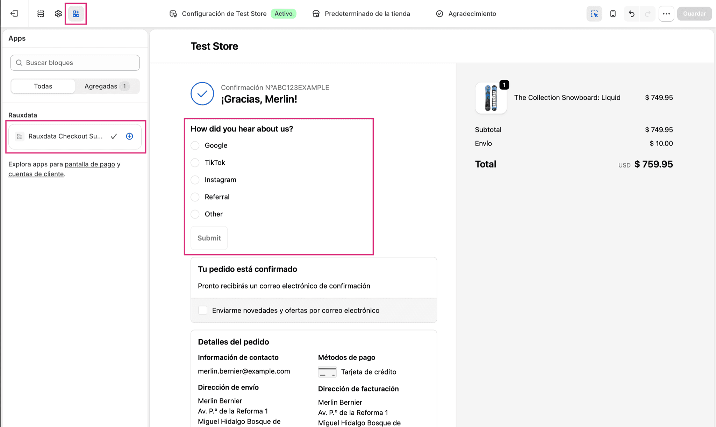Open the pantalla de pago link
This screenshot has width=716, height=427.
(90, 164)
